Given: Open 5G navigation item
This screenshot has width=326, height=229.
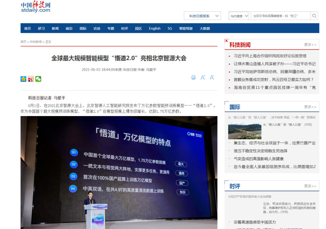Looking at the screenshot, I should 170,28.
